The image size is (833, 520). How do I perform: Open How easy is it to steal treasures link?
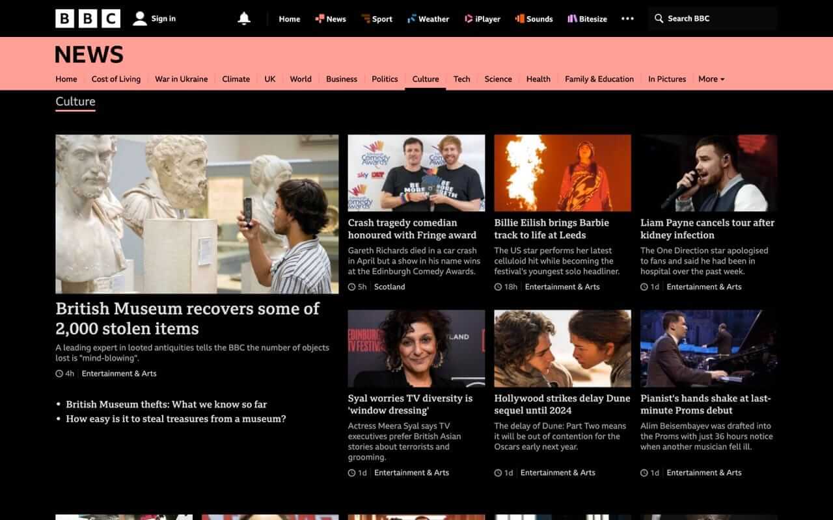176,419
